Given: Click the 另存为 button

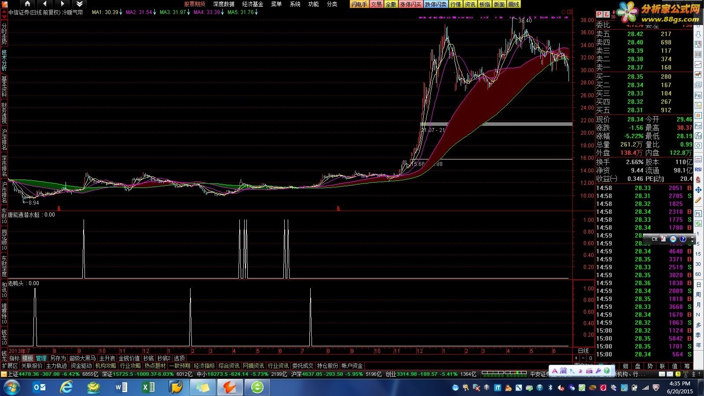Looking at the screenshot, I should pyautogui.click(x=58, y=359).
